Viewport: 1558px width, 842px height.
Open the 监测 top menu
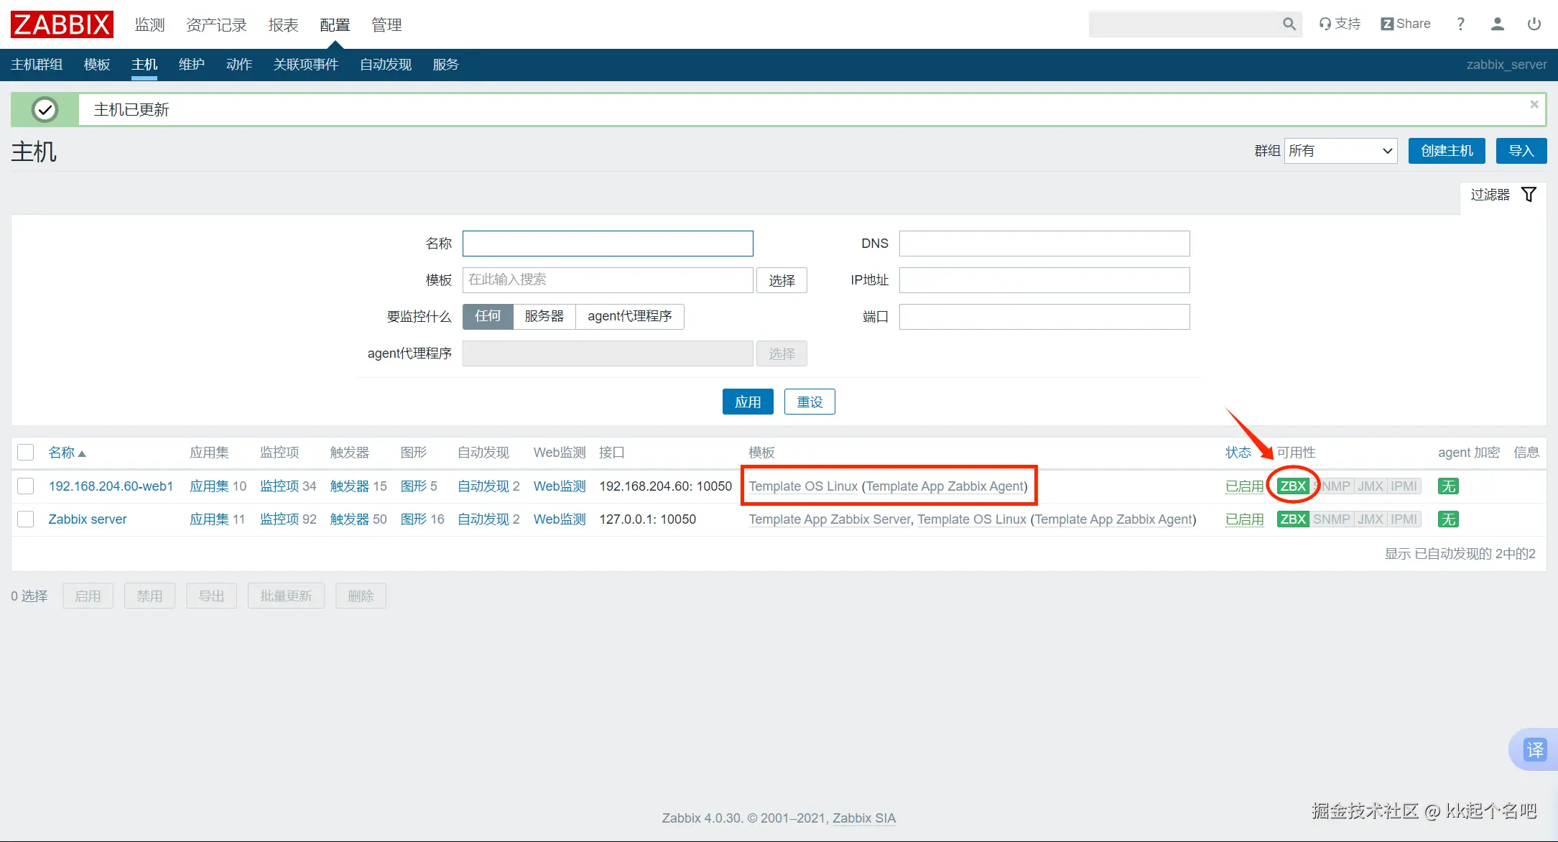149,25
